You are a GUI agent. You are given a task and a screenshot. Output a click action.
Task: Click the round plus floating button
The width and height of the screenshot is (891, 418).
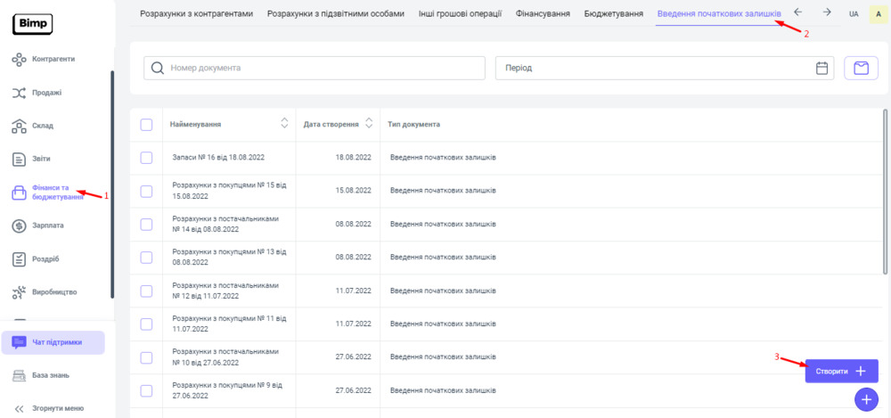865,399
